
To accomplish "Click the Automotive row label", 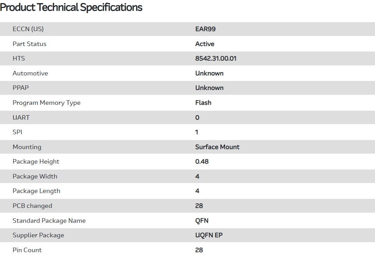I will 30,73.
